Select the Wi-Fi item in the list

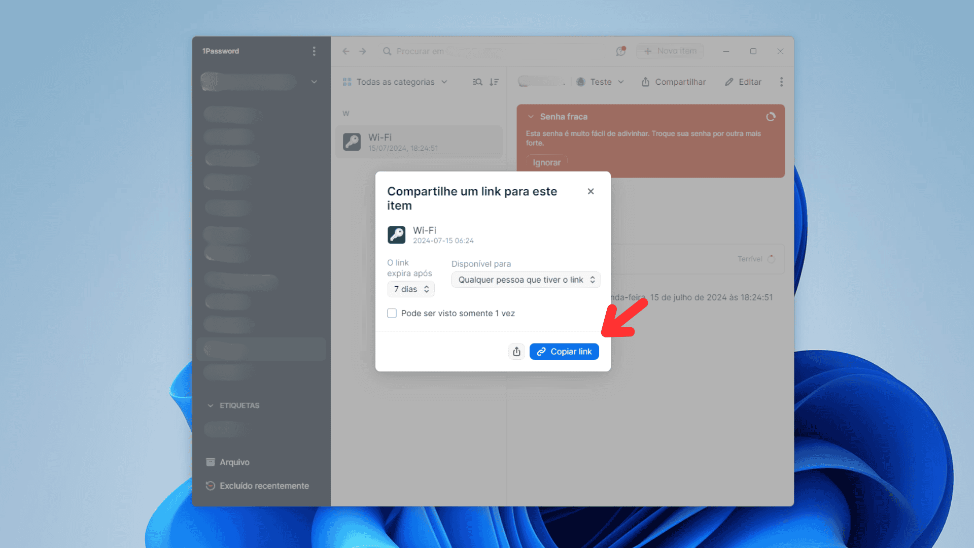click(x=419, y=142)
